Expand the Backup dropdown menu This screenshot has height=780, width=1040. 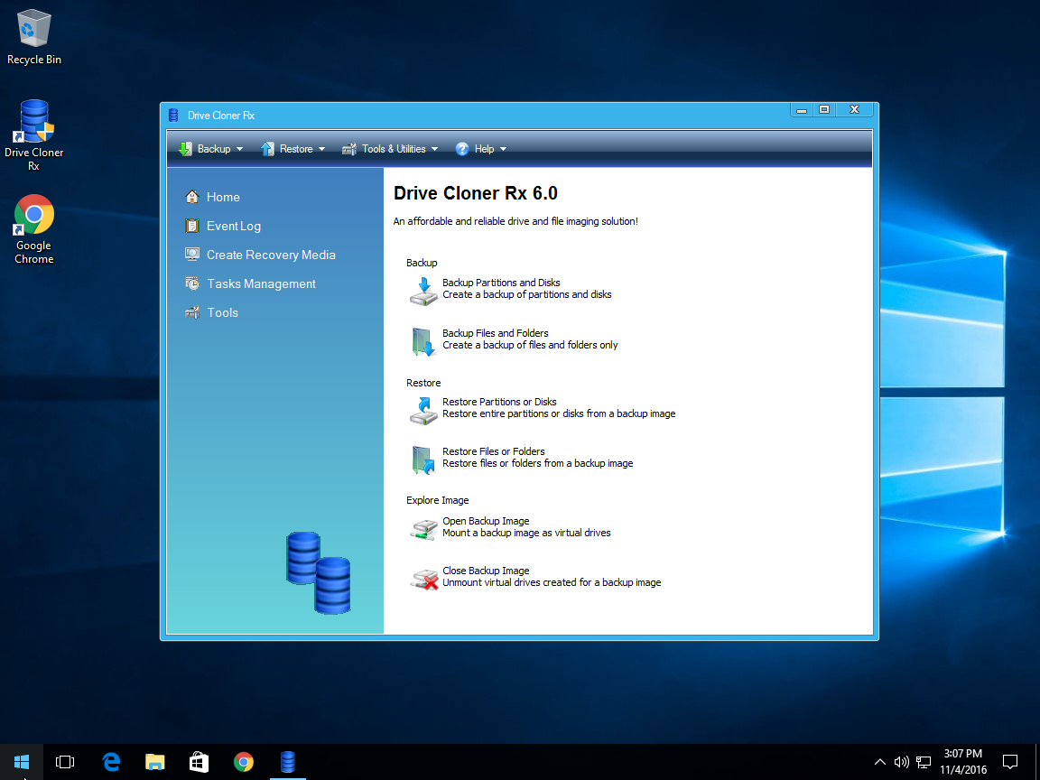pos(211,149)
